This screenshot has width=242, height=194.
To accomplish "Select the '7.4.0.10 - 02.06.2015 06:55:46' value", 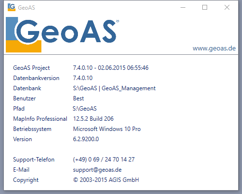I will [111, 68].
